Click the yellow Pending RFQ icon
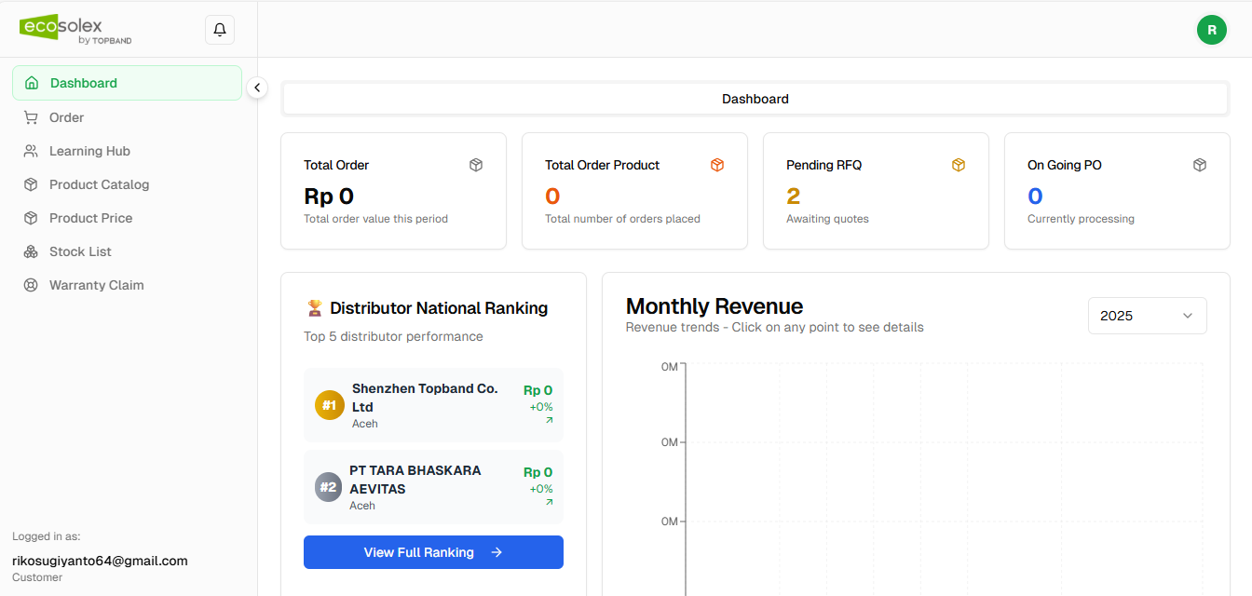 point(959,165)
